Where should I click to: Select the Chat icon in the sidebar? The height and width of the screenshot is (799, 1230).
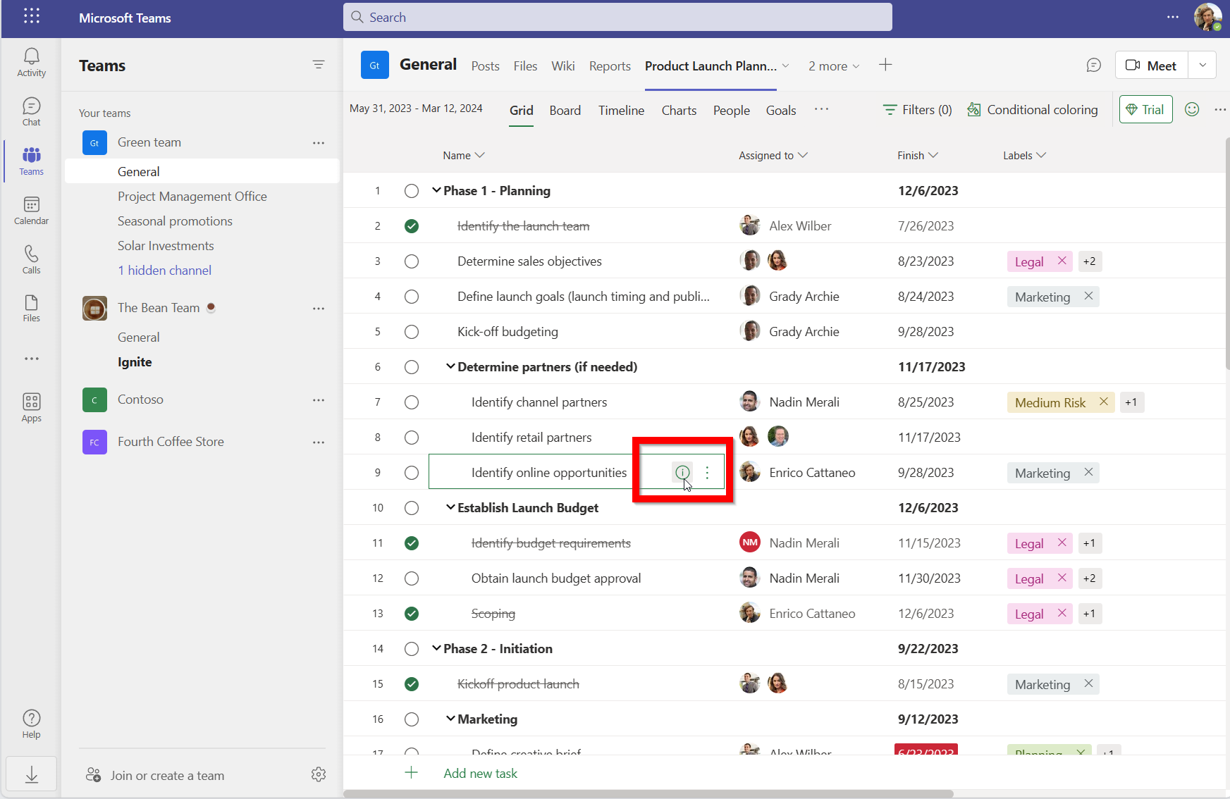(x=31, y=111)
